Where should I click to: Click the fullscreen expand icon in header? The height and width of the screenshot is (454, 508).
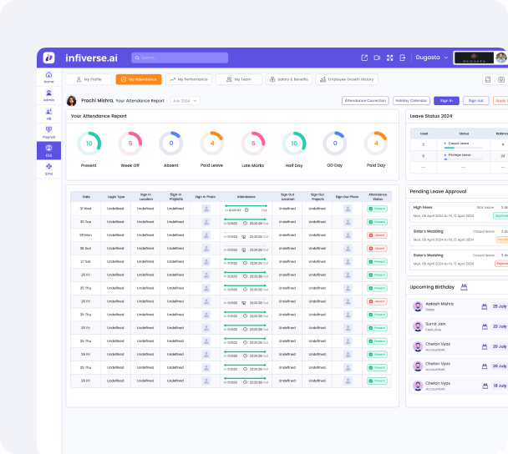click(389, 58)
